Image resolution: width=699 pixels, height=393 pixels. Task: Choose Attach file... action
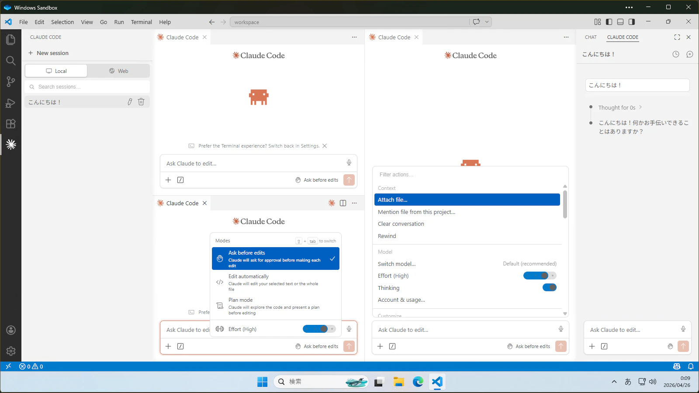tap(467, 200)
